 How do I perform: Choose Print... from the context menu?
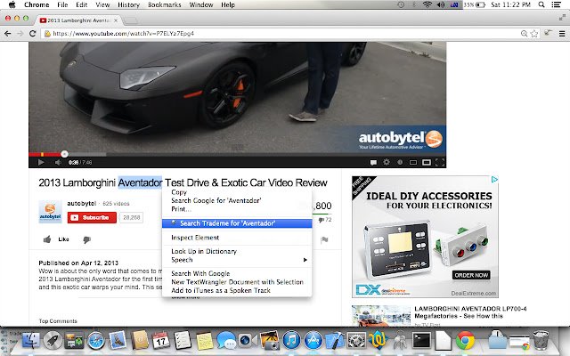181,209
